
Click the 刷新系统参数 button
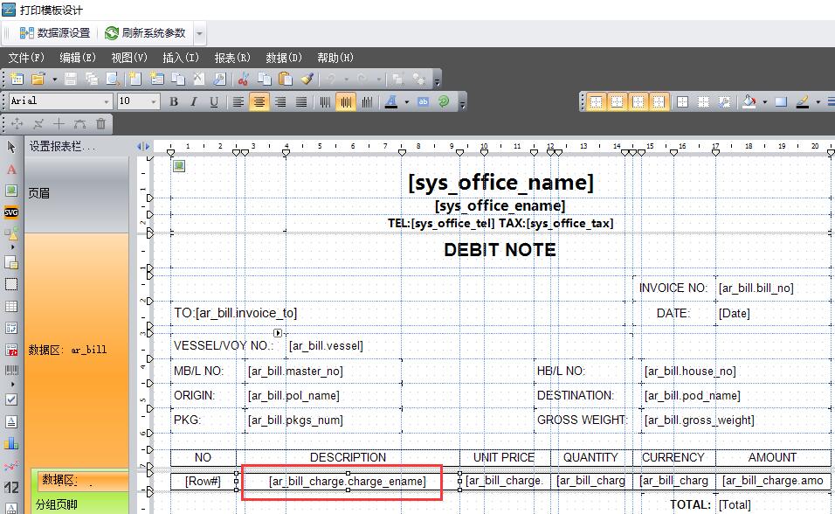click(x=145, y=33)
